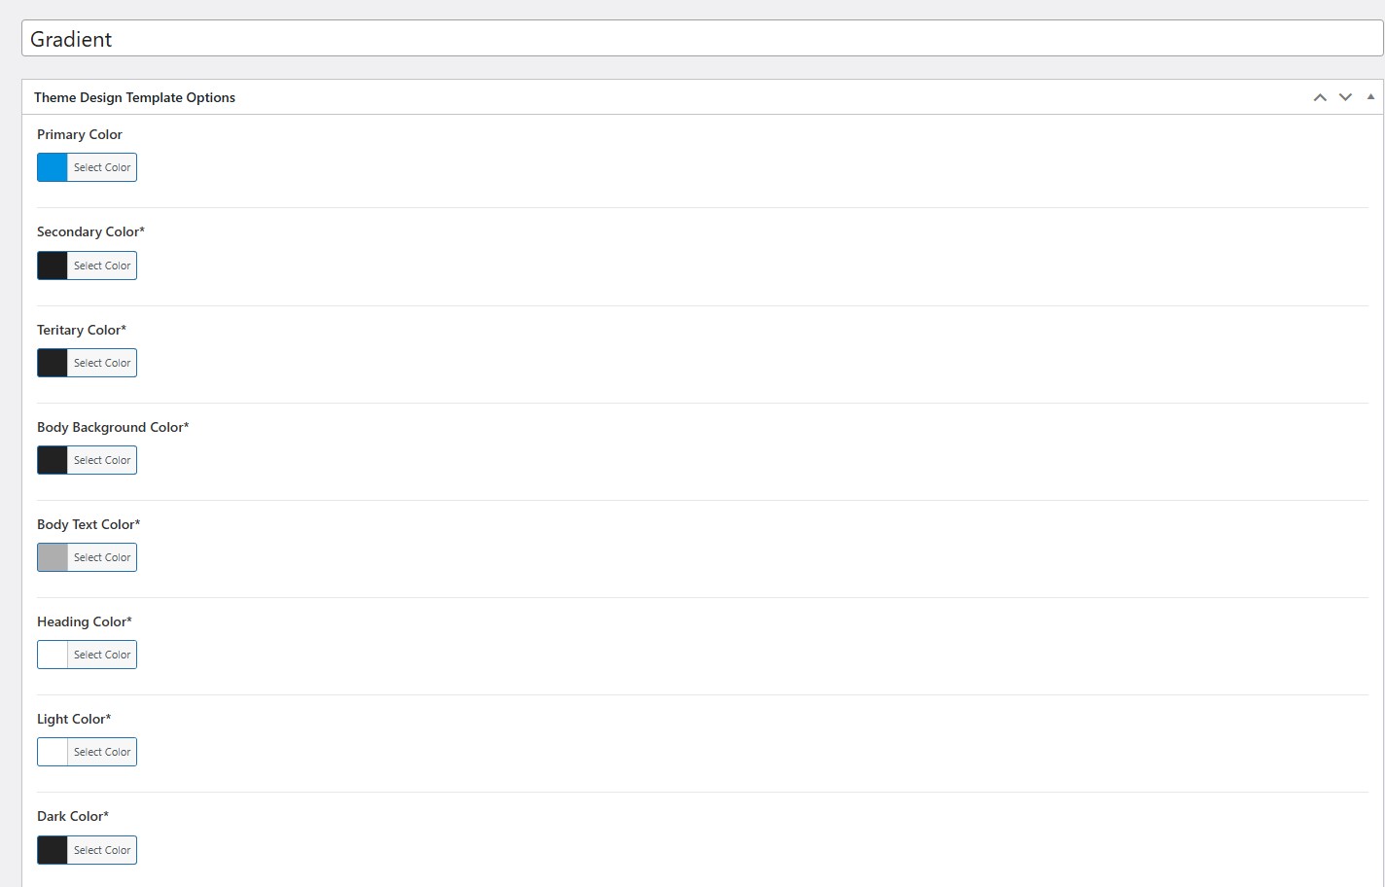Open Select Color for Body Text

(x=102, y=557)
